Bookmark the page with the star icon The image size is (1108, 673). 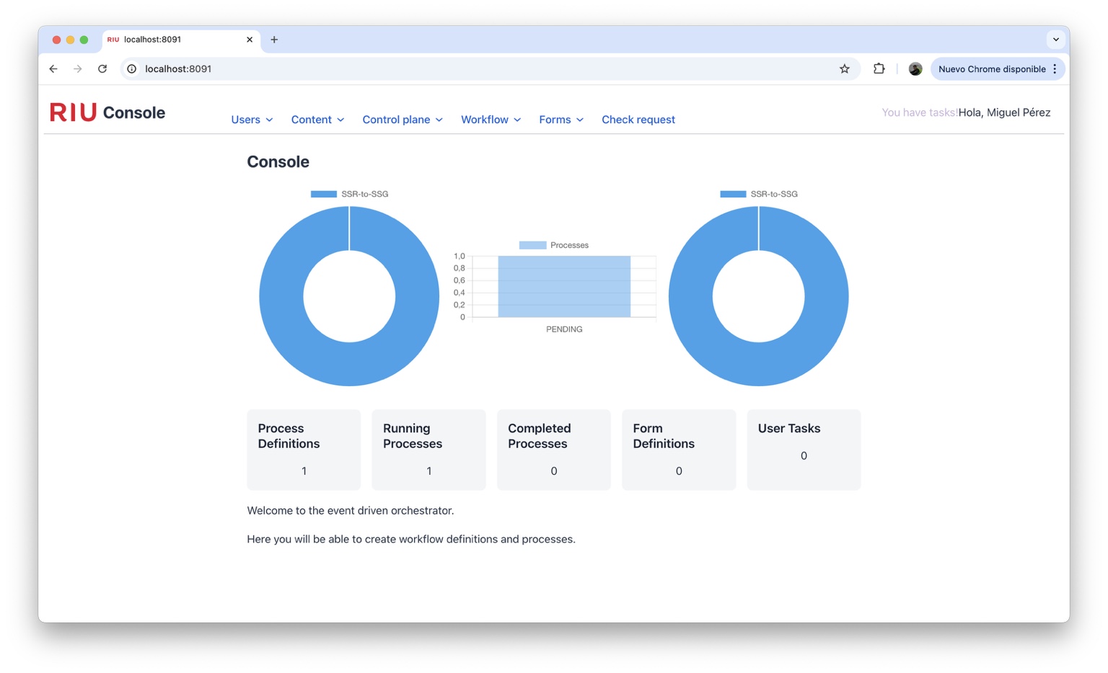pos(844,68)
